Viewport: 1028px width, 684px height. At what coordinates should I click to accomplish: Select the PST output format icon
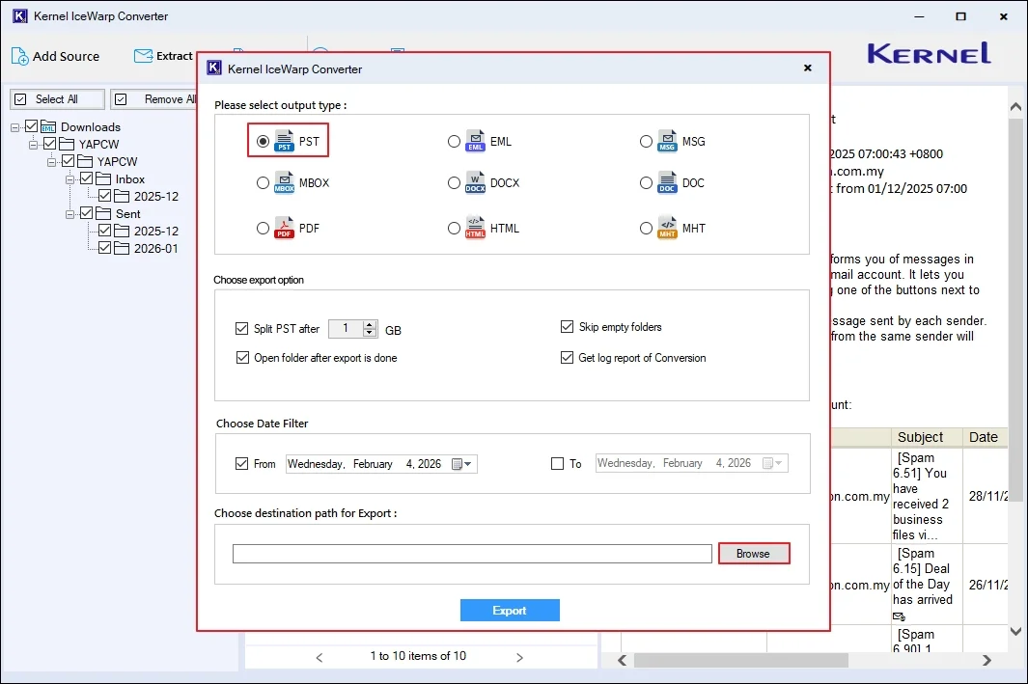(x=287, y=140)
